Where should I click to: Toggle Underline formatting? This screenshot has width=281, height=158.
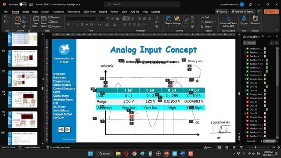[77, 25]
